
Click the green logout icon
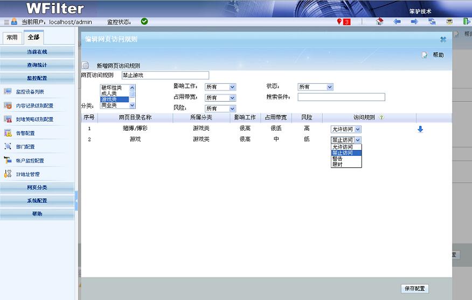click(x=466, y=22)
